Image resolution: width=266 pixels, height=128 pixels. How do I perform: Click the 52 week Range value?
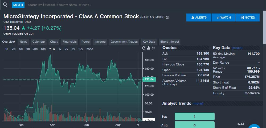point(253,70)
